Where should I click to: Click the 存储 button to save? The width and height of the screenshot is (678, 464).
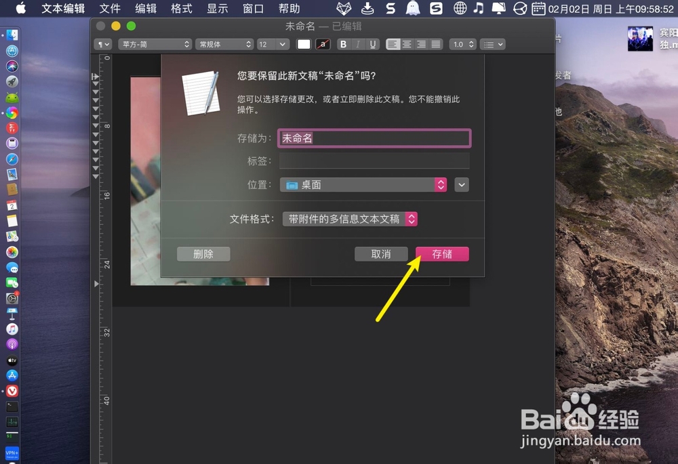click(x=442, y=254)
